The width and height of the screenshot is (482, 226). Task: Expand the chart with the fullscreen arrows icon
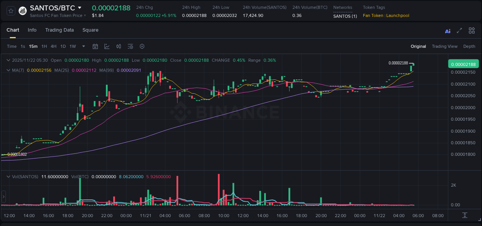(x=460, y=30)
